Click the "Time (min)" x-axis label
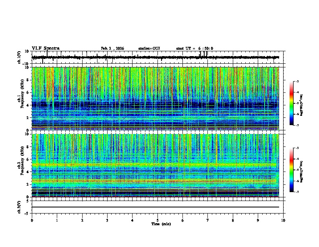Screen dimensions: 319x247 161,224
